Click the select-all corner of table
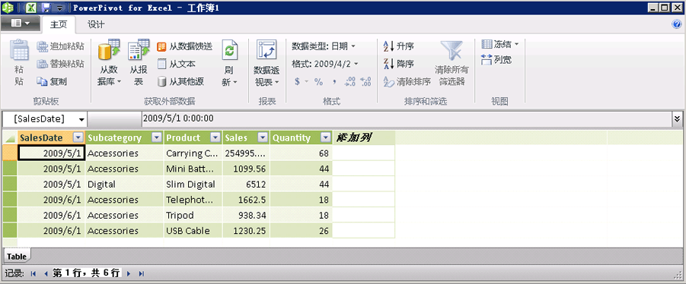Screen dimensions: 686x284 pos(10,138)
